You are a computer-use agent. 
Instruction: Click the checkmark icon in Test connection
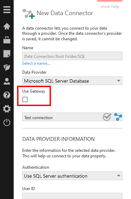coord(107,117)
